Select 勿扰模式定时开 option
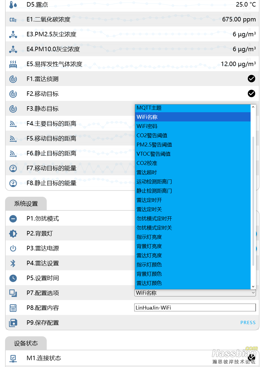 193,218
